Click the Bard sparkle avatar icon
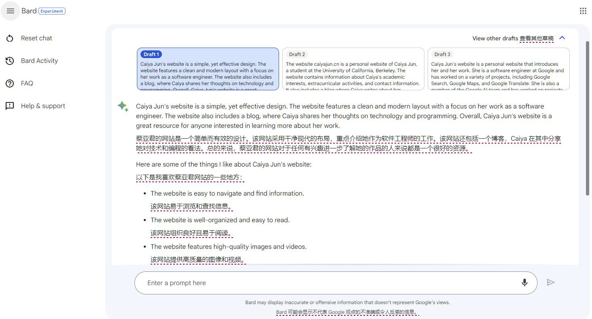Screen dimensions: 592x319 (x=123, y=106)
